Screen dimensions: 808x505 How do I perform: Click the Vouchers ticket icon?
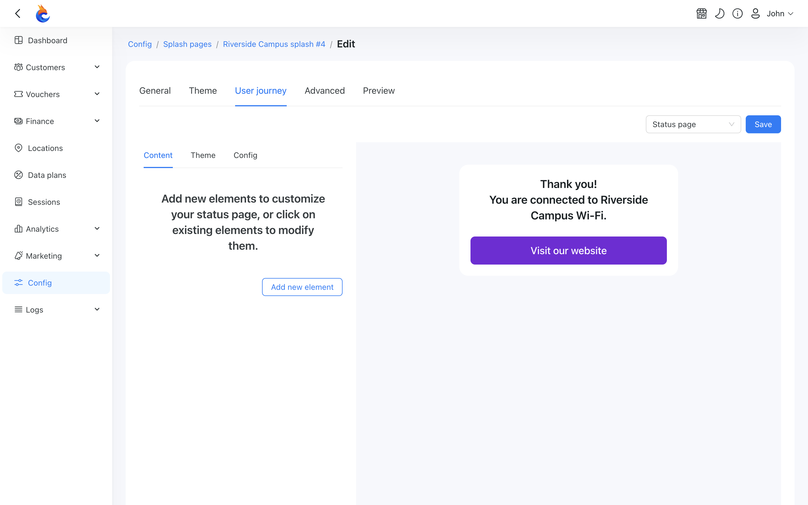click(x=18, y=94)
